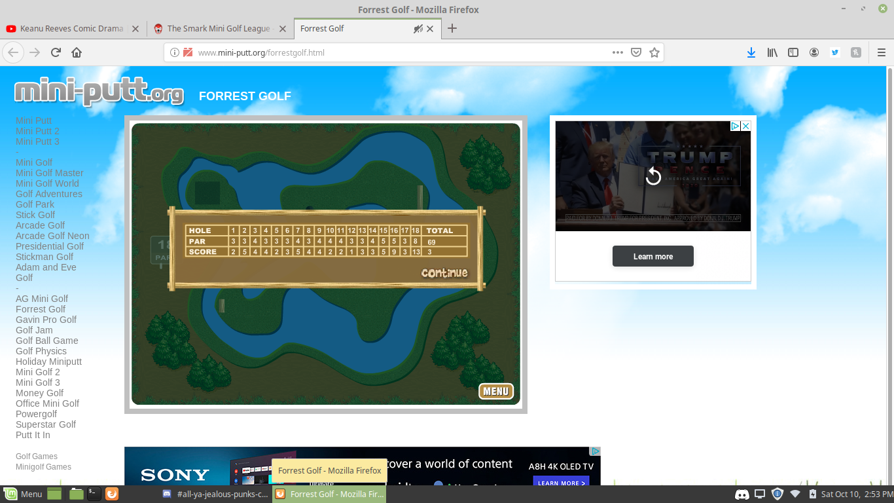Replay the Trump video ad
The height and width of the screenshot is (503, 894).
653,176
